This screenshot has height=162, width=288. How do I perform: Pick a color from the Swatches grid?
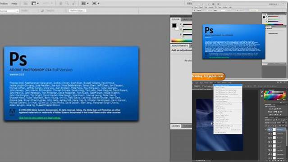pyautogui.click(x=275, y=95)
